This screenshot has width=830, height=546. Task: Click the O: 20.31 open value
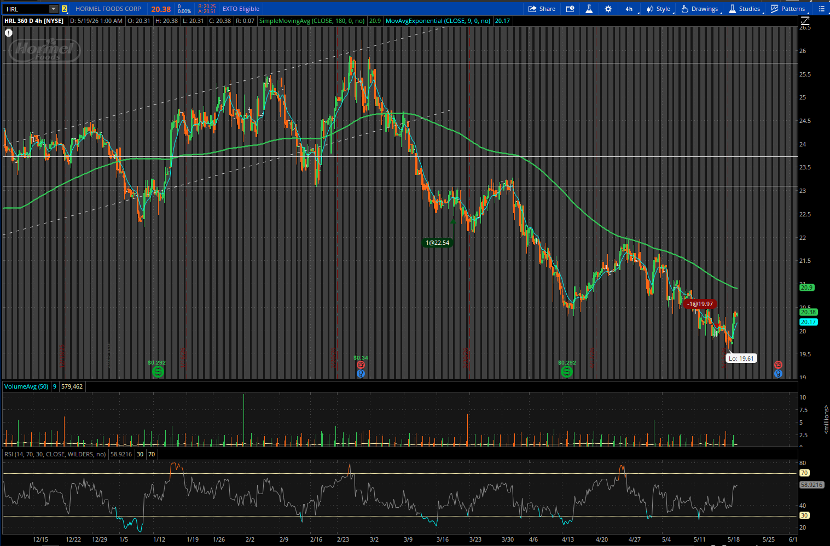(x=139, y=21)
